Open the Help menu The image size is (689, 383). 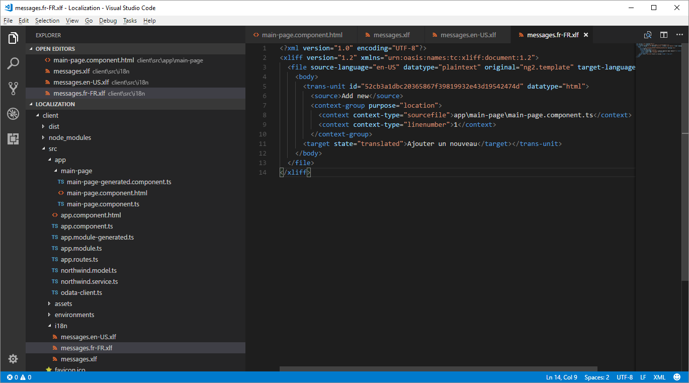click(149, 21)
